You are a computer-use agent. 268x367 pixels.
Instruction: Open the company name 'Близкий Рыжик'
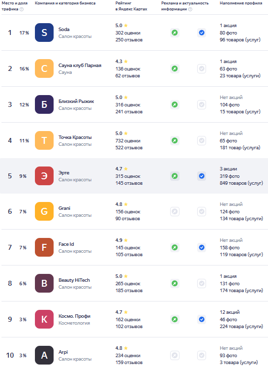click(x=76, y=101)
